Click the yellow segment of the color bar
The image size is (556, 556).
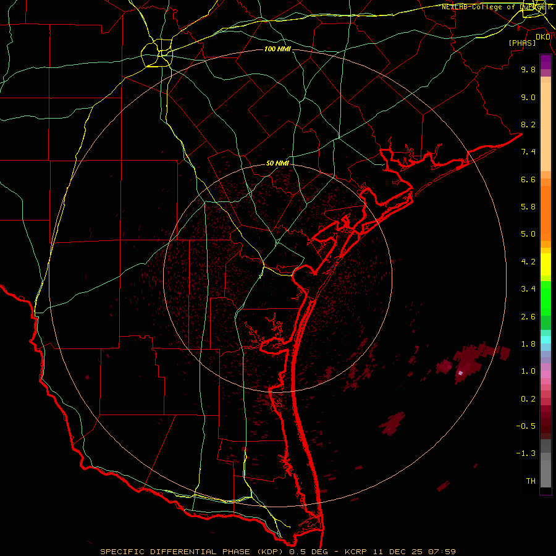545,264
